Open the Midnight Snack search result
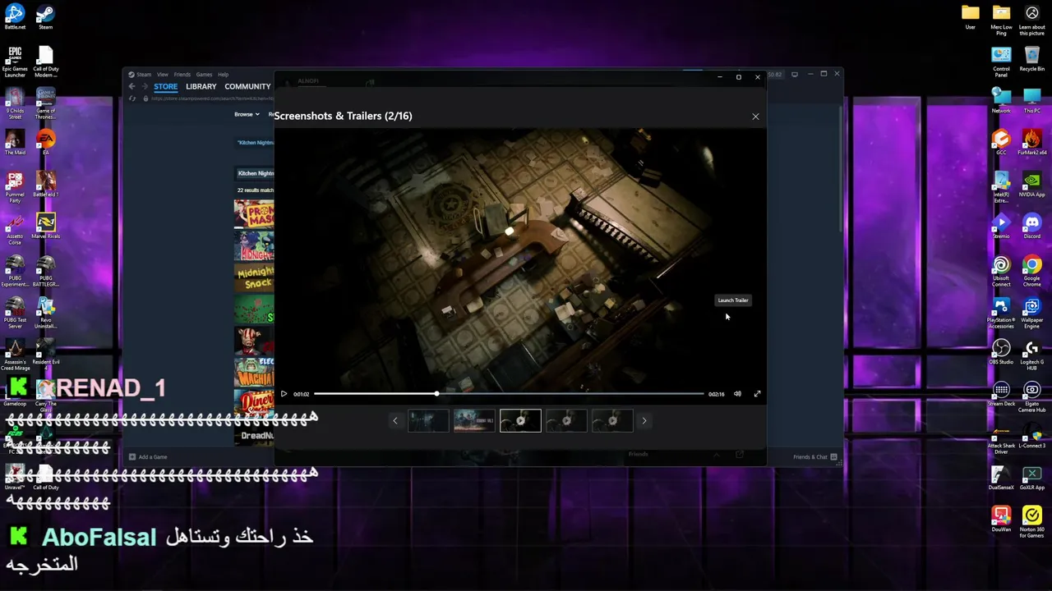 tap(254, 278)
